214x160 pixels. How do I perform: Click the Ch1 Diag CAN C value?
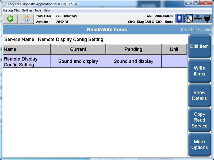pos(145,22)
